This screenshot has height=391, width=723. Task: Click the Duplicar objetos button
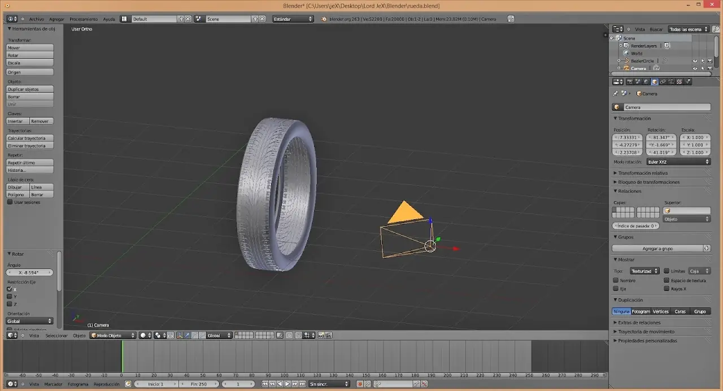click(30, 89)
